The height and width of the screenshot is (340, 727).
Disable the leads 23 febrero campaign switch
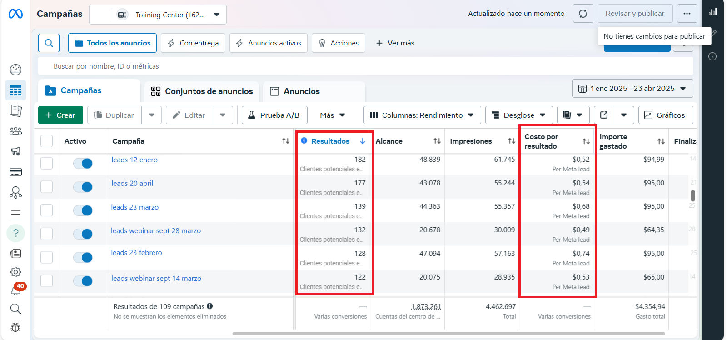coord(83,257)
